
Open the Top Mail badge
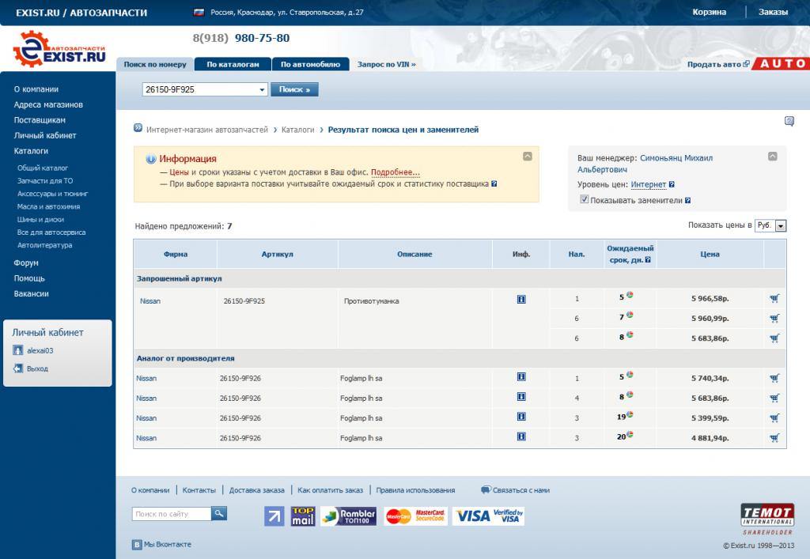point(303,516)
